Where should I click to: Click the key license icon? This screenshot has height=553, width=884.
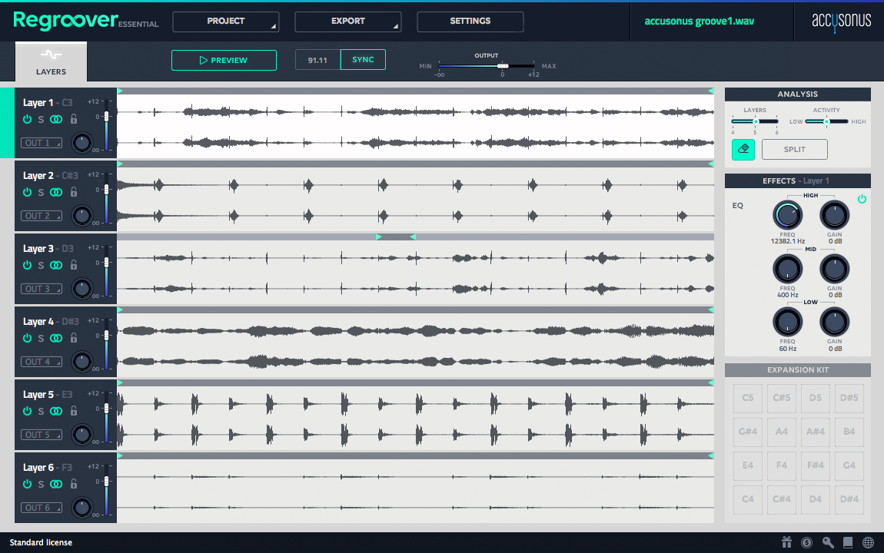pyautogui.click(x=828, y=542)
